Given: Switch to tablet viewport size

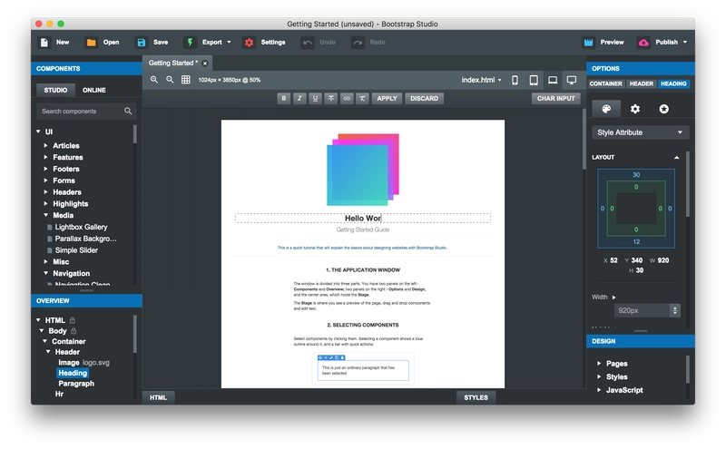Looking at the screenshot, I should [534, 80].
